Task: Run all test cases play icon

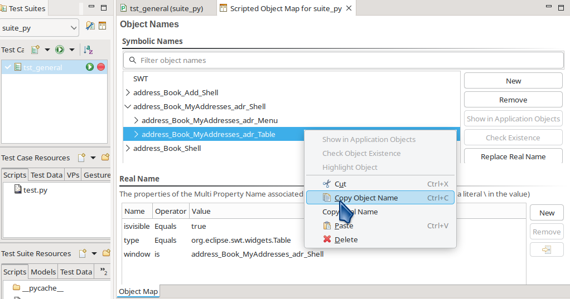Action: (x=60, y=50)
